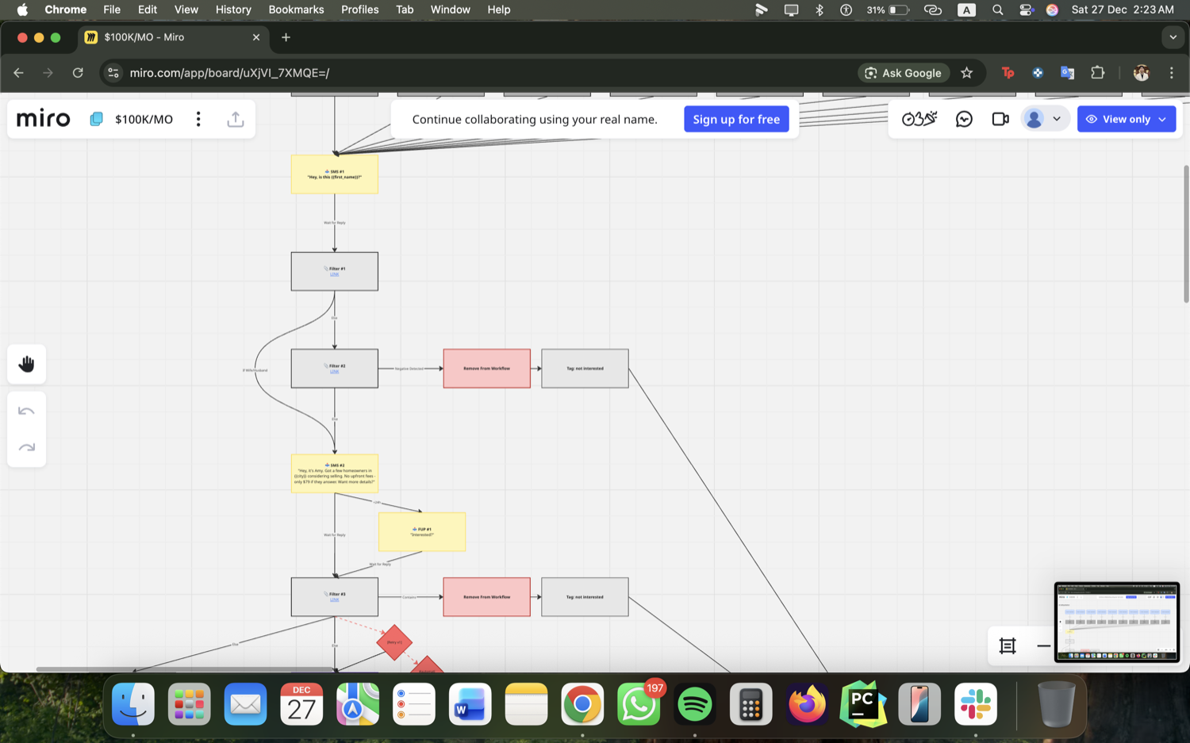The height and width of the screenshot is (743, 1190).
Task: Open Chrome extensions puzzle menu
Action: 1098,73
